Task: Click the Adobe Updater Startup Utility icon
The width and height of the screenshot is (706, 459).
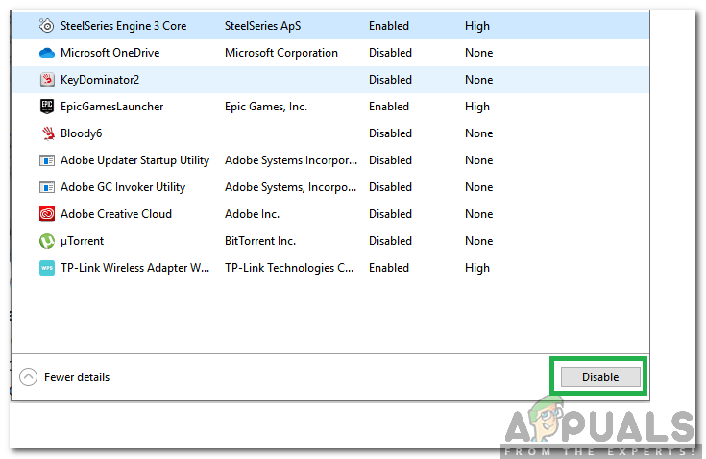Action: coord(47,160)
